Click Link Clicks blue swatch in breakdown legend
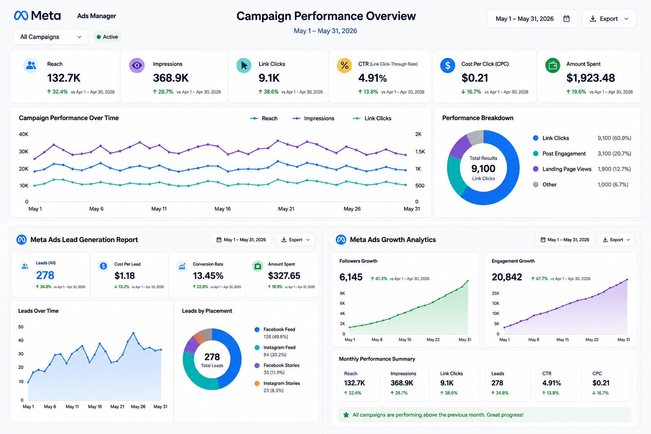Viewport: 651px width, 434px height. click(x=536, y=138)
